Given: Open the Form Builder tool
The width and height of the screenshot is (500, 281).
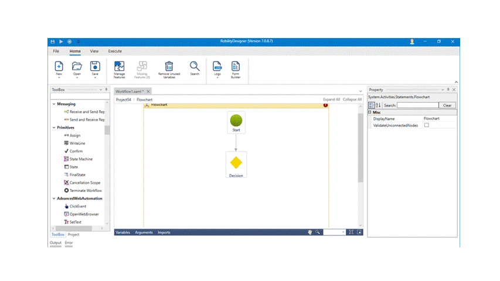Looking at the screenshot, I should [x=235, y=67].
